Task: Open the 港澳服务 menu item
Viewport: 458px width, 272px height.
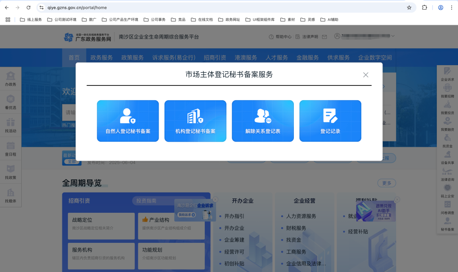Action: [x=246, y=57]
